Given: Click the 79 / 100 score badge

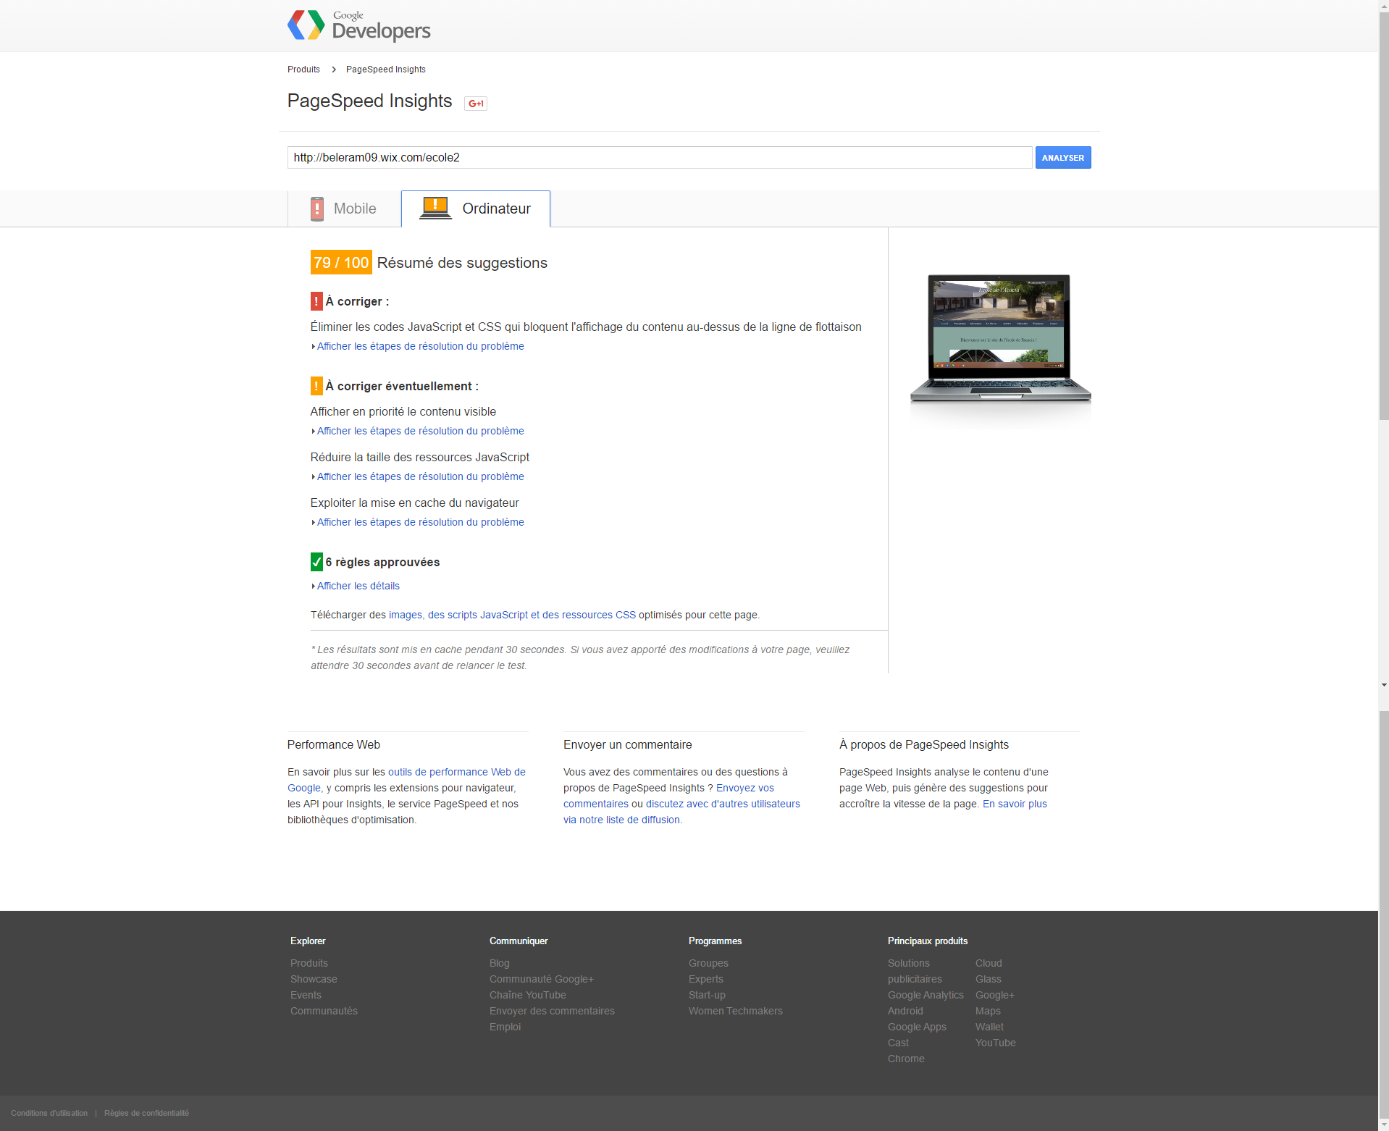Looking at the screenshot, I should [x=341, y=263].
